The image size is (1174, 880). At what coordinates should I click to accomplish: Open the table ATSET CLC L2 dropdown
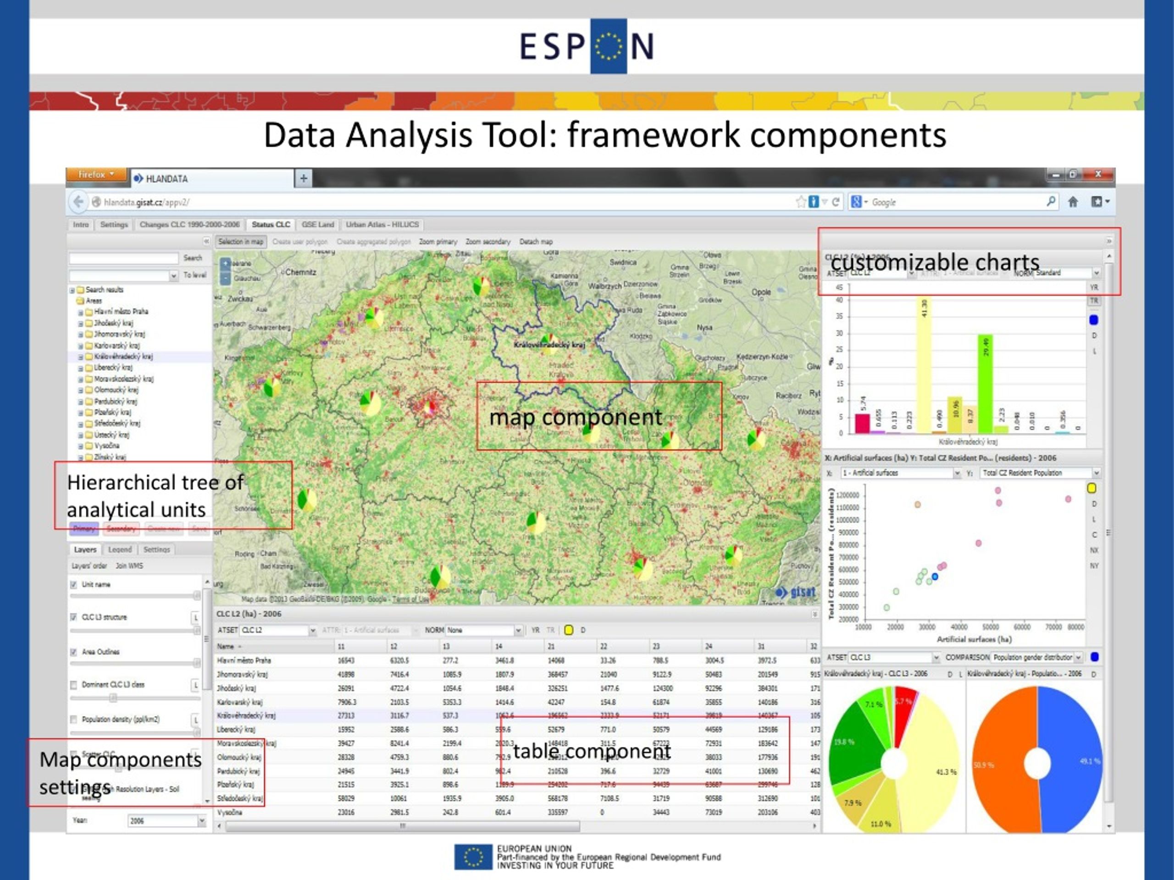(x=313, y=630)
